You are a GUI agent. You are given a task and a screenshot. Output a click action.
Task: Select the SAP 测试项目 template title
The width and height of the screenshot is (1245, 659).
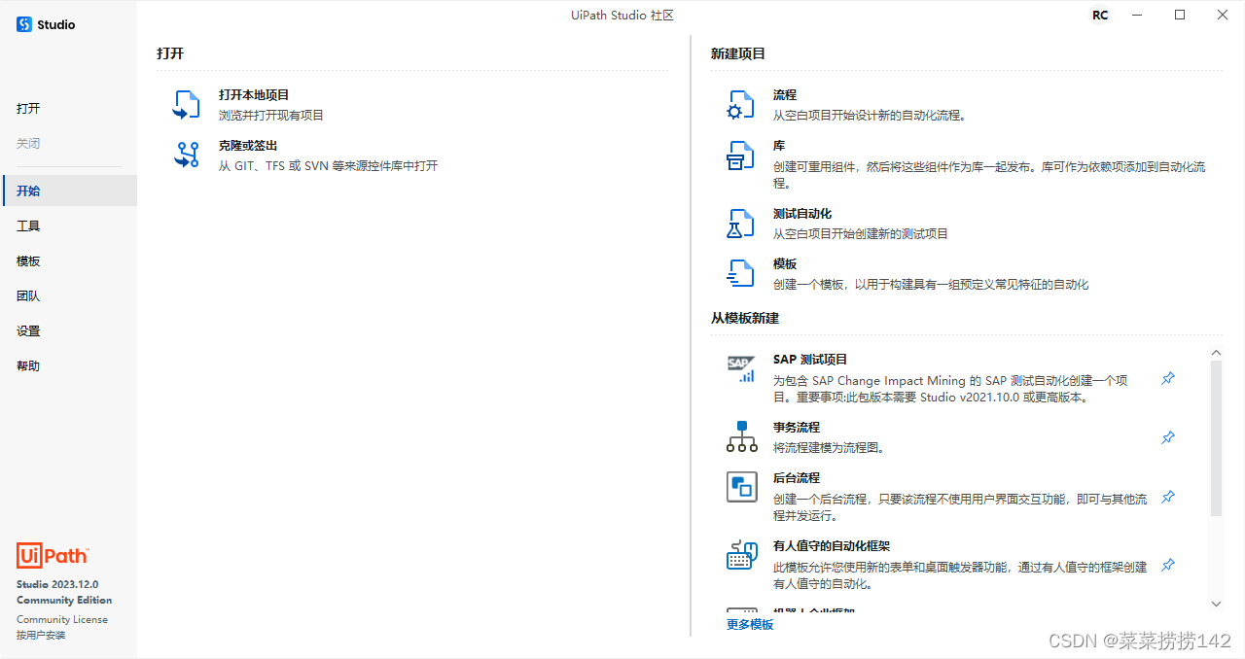810,360
